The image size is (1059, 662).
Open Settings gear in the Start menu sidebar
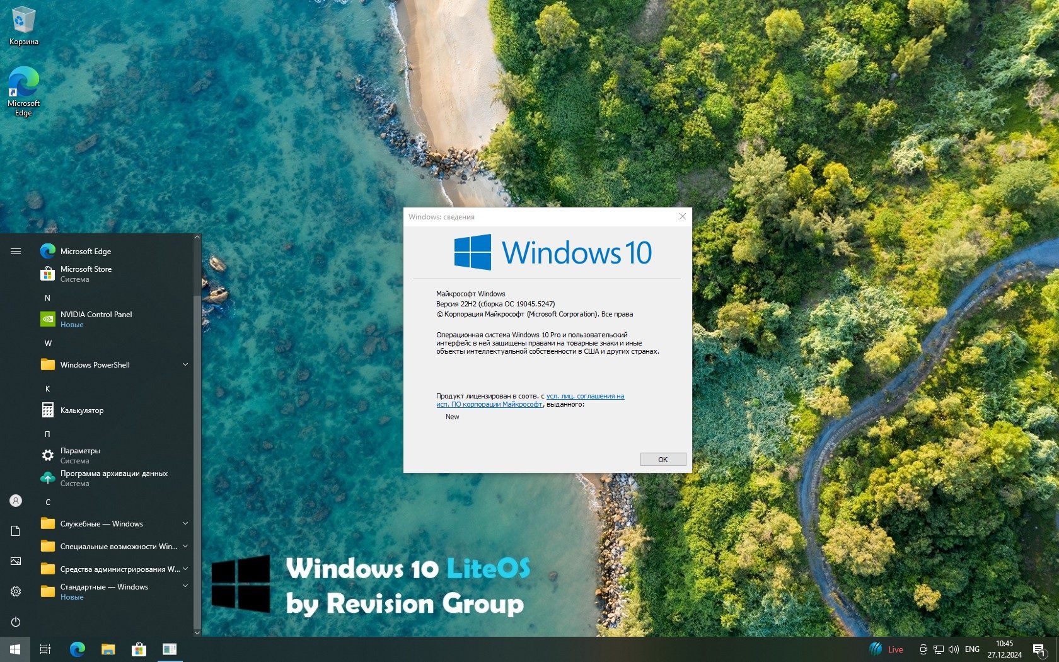click(x=16, y=591)
